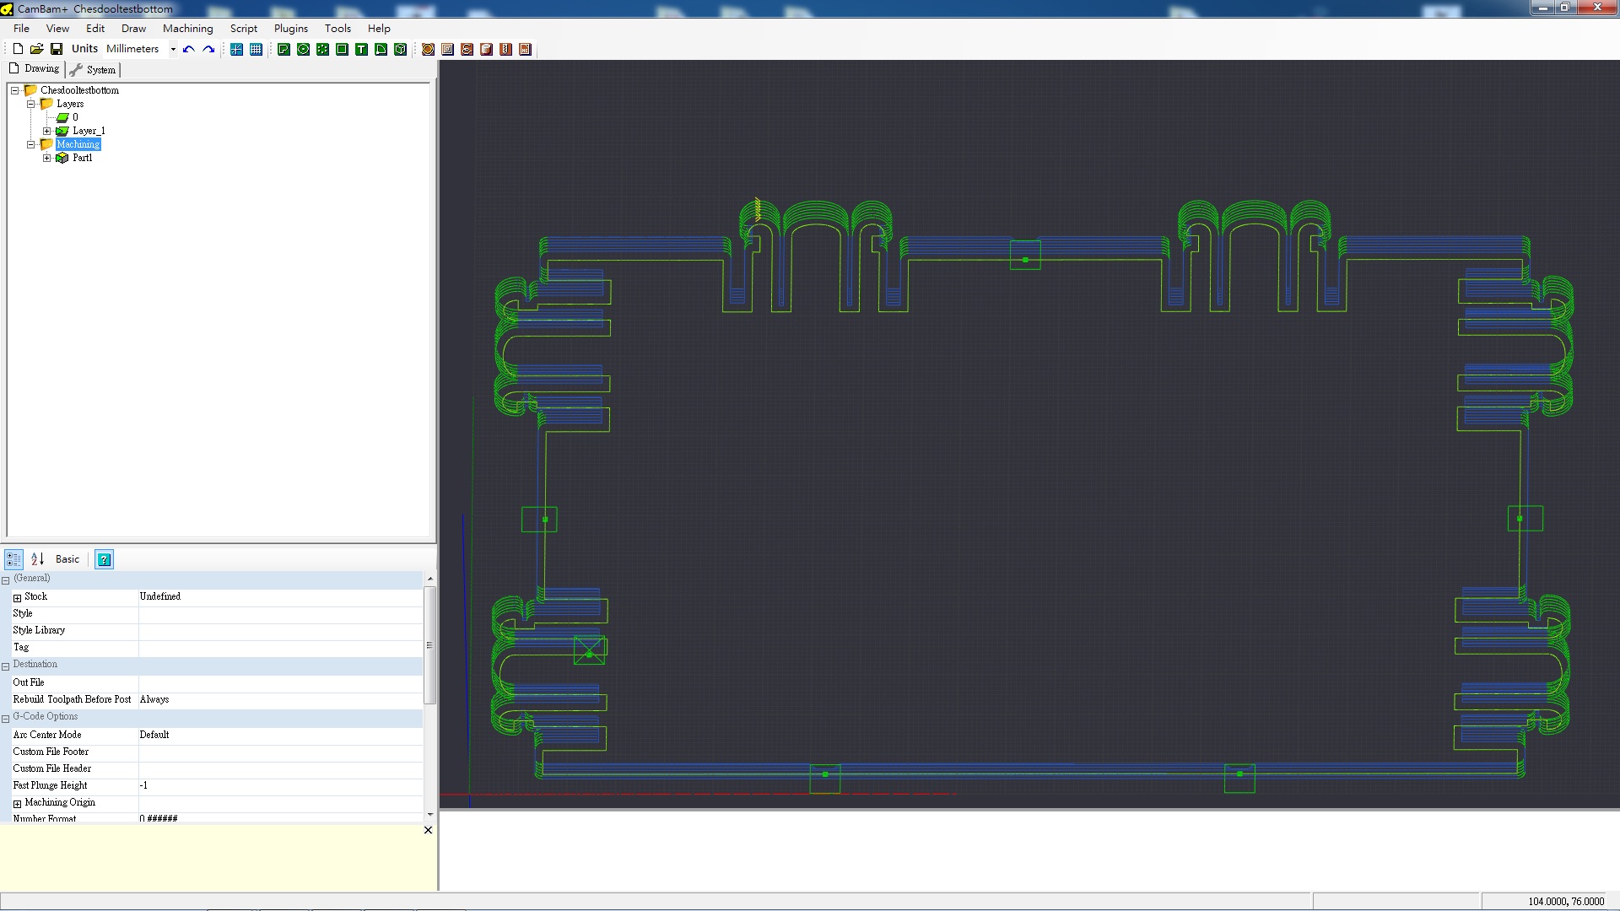Click the Profile machining operation icon

coord(428,49)
